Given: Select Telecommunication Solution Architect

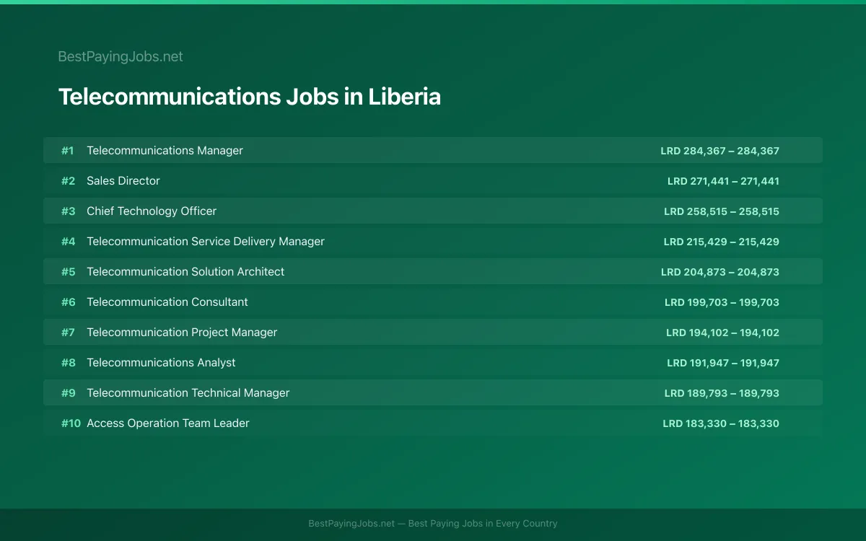Looking at the screenshot, I should 185,271.
